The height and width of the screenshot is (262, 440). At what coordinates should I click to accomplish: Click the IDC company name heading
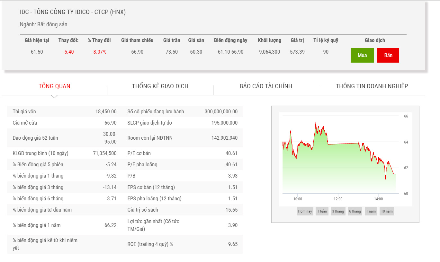click(73, 12)
